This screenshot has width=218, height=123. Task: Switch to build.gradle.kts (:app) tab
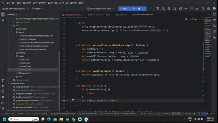99,14
